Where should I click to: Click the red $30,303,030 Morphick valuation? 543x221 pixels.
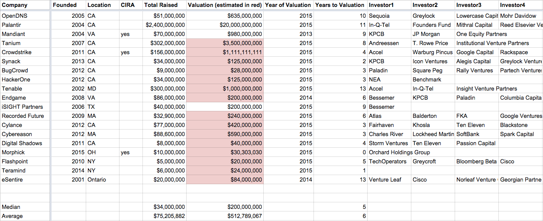tap(225, 152)
